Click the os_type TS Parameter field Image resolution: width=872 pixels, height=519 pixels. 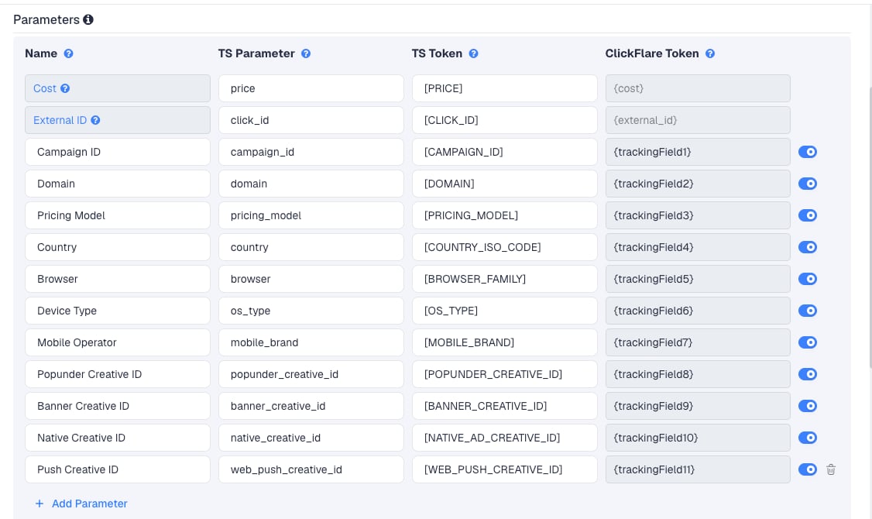point(311,311)
